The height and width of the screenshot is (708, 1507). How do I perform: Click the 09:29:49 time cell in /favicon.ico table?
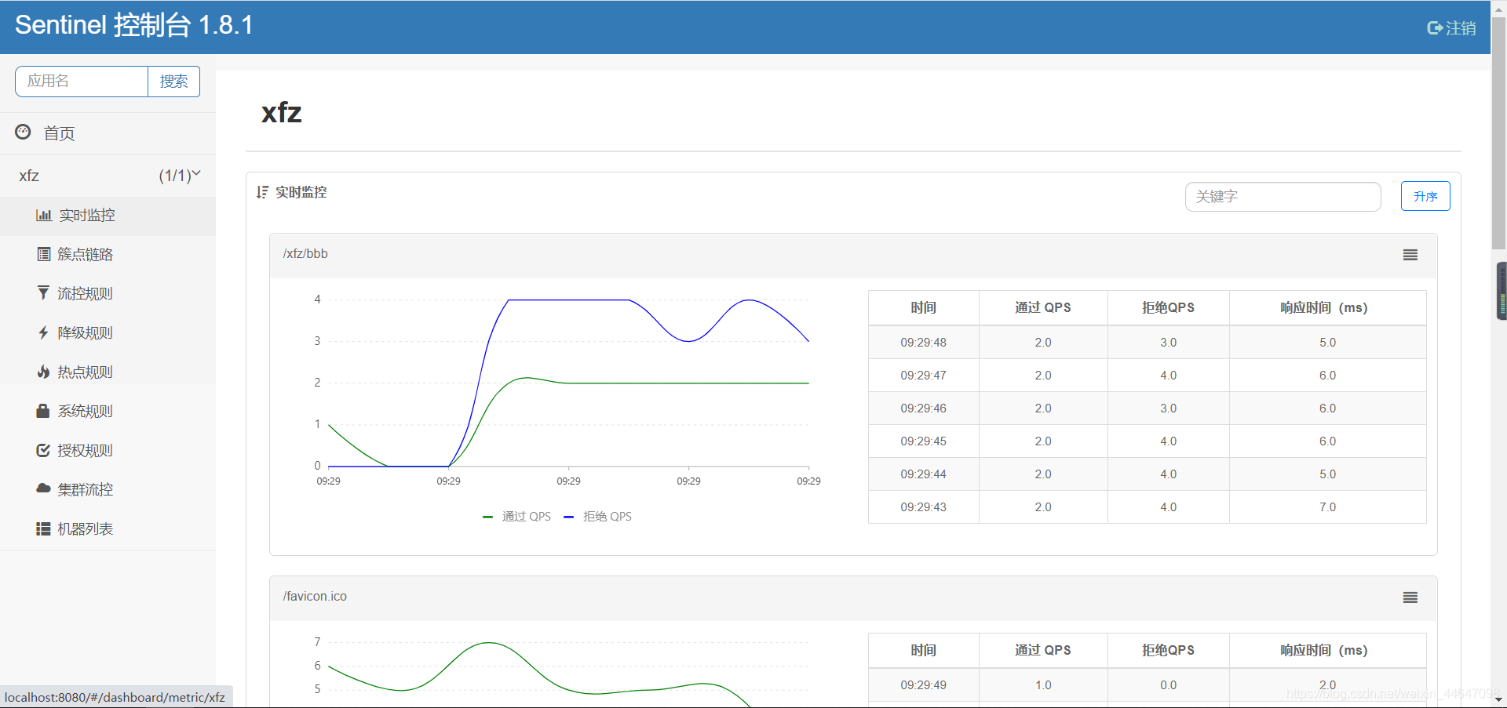point(923,685)
